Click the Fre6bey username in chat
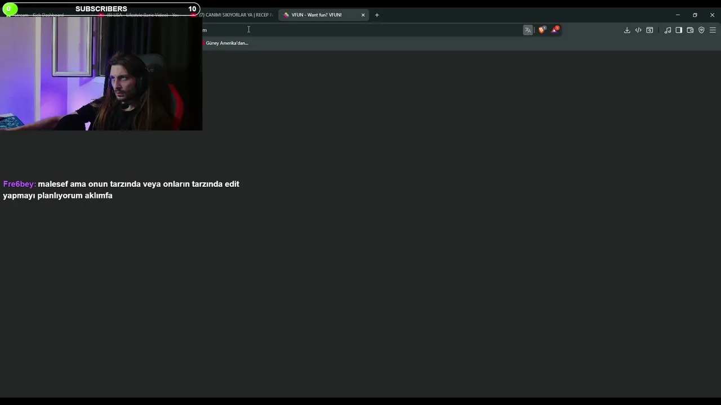This screenshot has width=721, height=405. (19, 184)
